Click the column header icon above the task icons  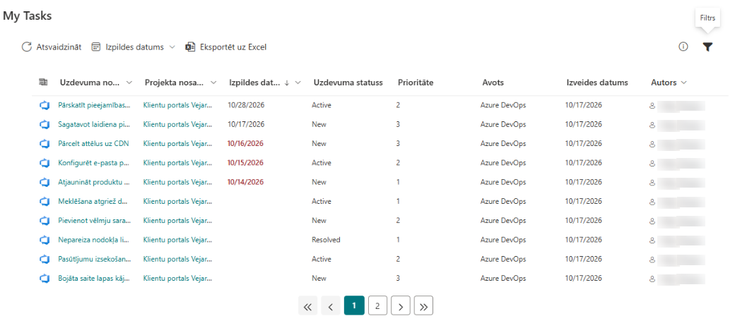click(x=43, y=83)
